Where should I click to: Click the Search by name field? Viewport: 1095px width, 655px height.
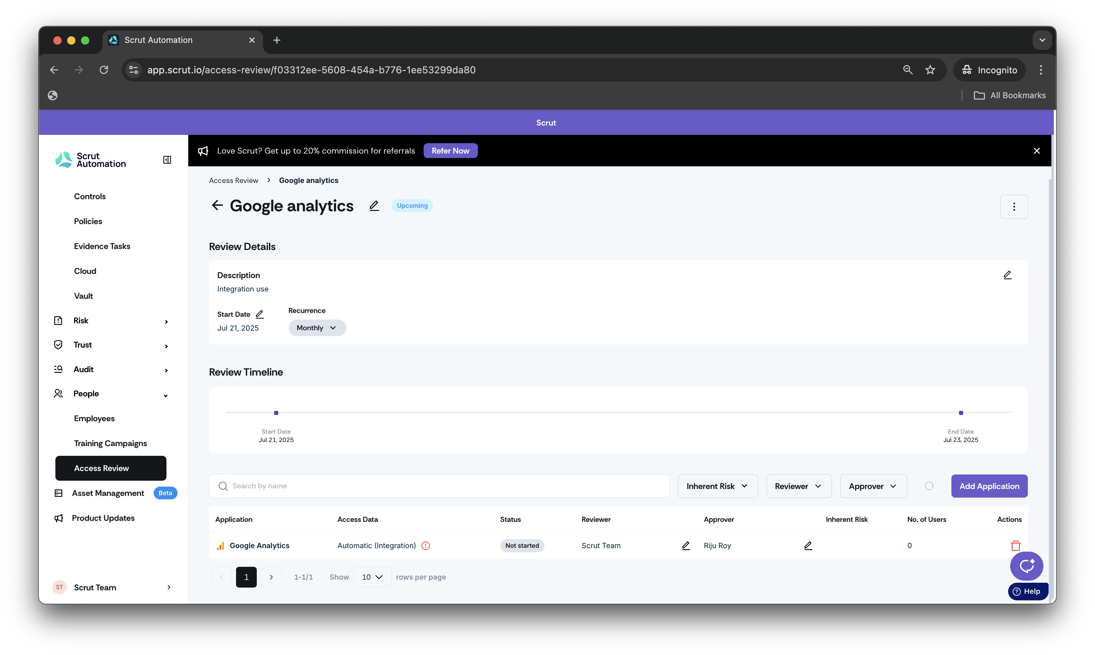click(x=439, y=486)
